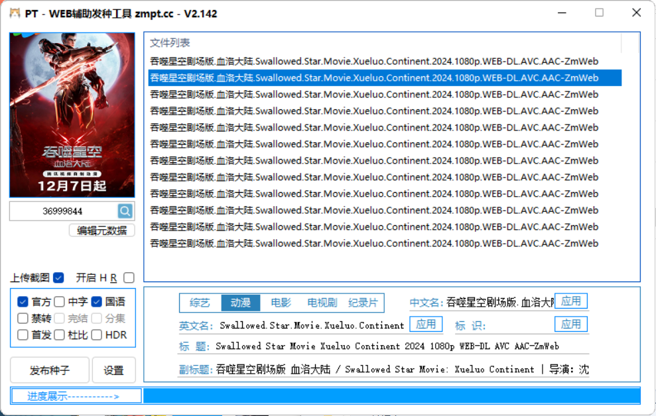Image resolution: width=656 pixels, height=416 pixels.
Task: Click the blue progress bar at bottom
Action: 391,396
